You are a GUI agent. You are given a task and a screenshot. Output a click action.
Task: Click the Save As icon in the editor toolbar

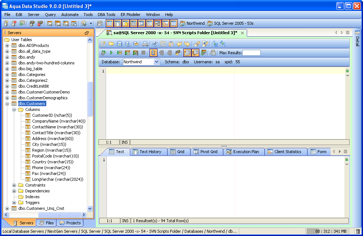[x=128, y=44]
